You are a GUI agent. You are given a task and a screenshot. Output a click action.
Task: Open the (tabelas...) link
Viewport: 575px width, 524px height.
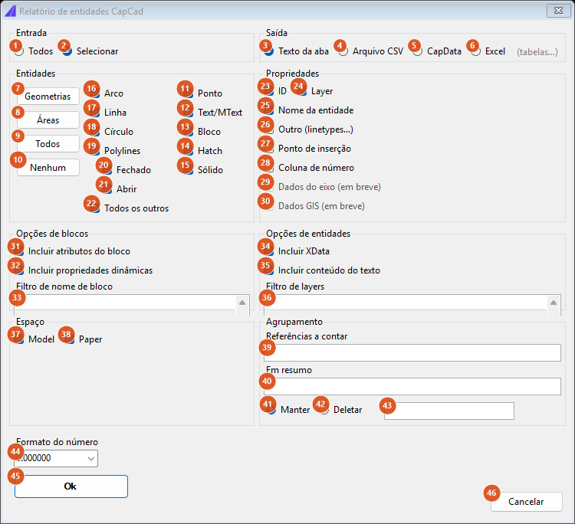pyautogui.click(x=537, y=52)
